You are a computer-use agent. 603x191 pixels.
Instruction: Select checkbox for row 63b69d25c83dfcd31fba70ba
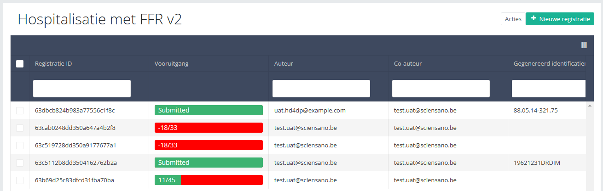[20, 180]
